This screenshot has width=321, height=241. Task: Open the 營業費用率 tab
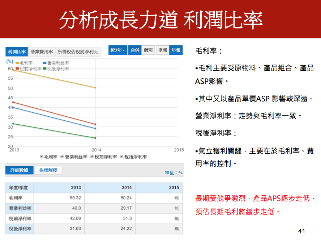(x=42, y=51)
